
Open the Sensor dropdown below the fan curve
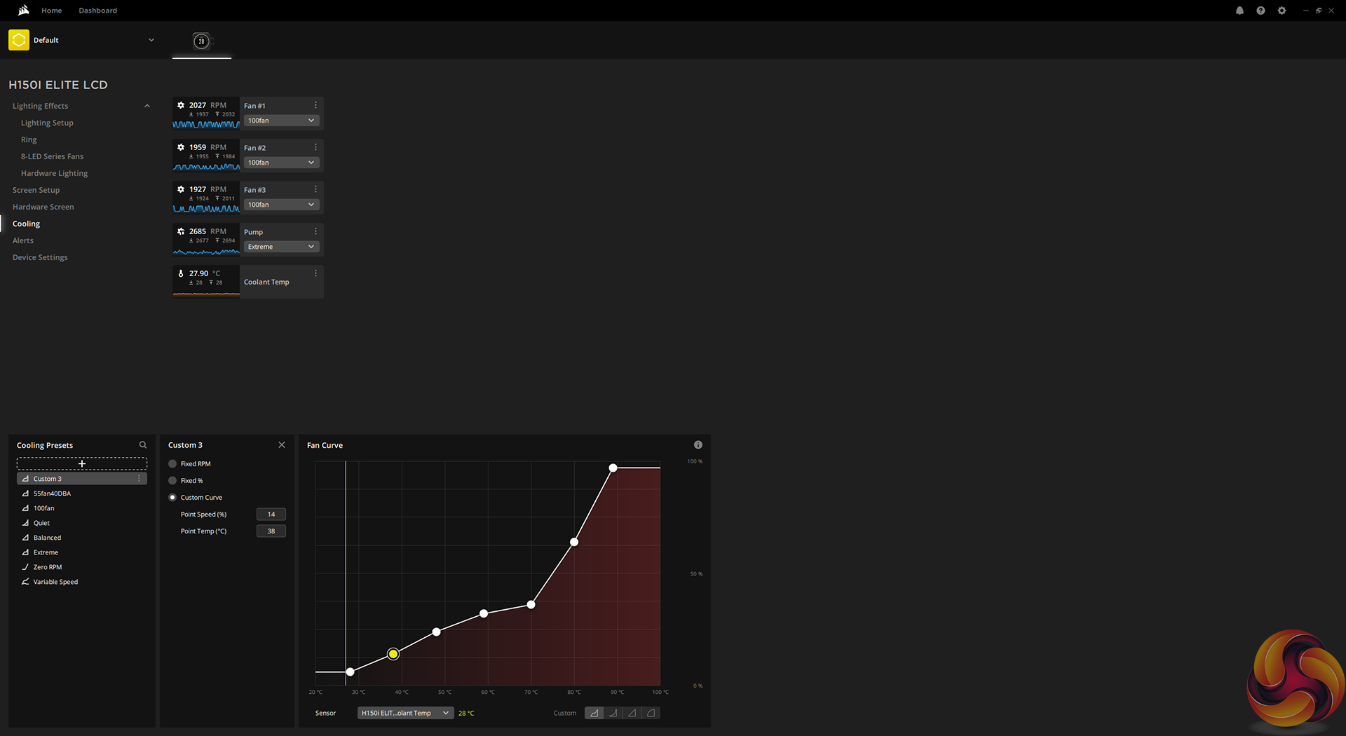(406, 713)
